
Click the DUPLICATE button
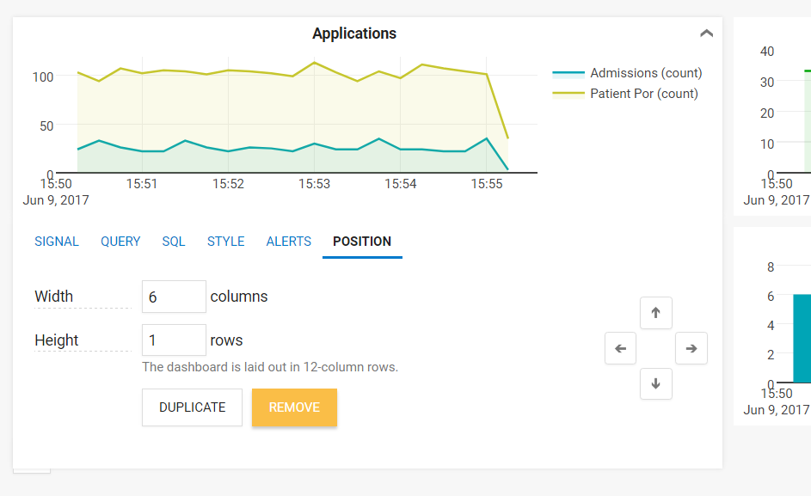[x=191, y=407]
